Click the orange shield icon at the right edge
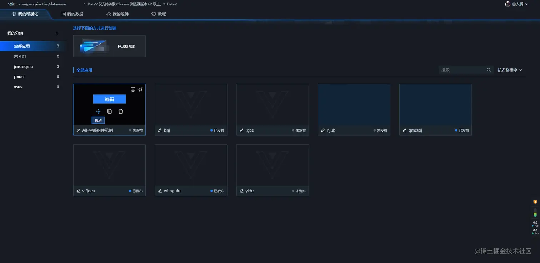The width and height of the screenshot is (540, 263). (535, 202)
